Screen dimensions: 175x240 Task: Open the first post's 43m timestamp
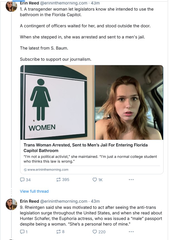(x=95, y=3)
